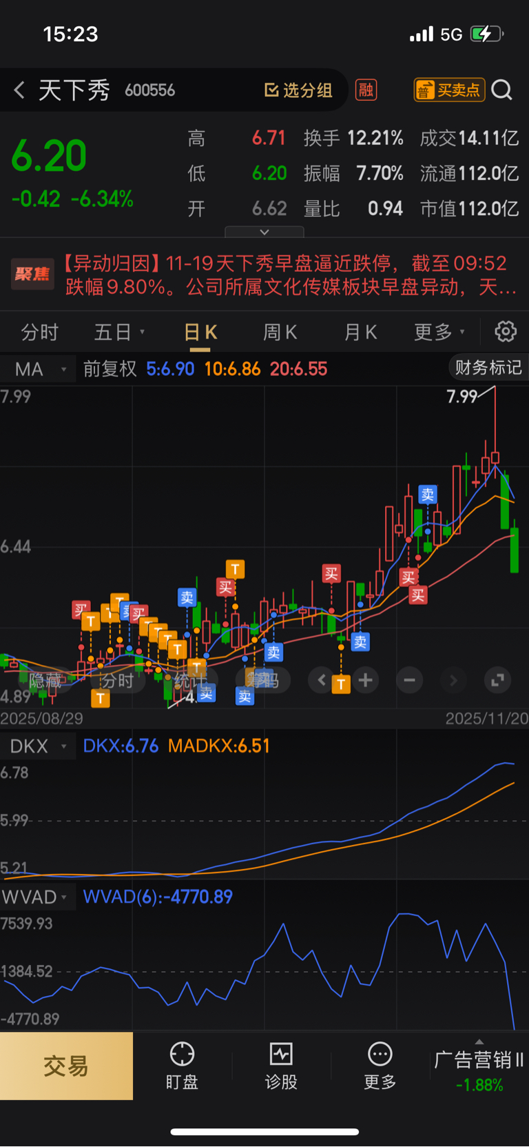Tap the 买卖点 buy-sell points badge

click(x=450, y=90)
